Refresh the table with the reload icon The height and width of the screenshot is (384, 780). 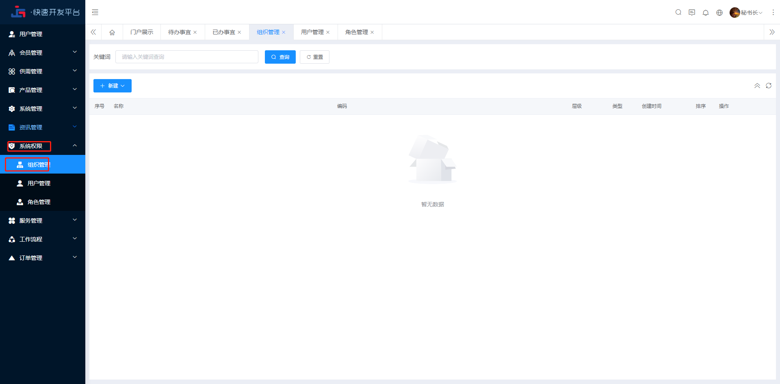[769, 86]
